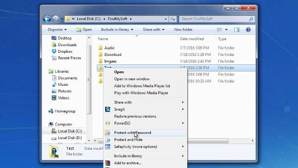The width and height of the screenshot is (298, 168).
Task: Click FindMySoft breadcrumb segment
Action: (117, 19)
